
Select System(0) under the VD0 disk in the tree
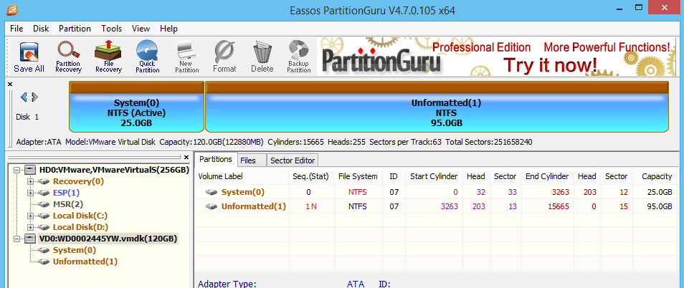(x=75, y=250)
